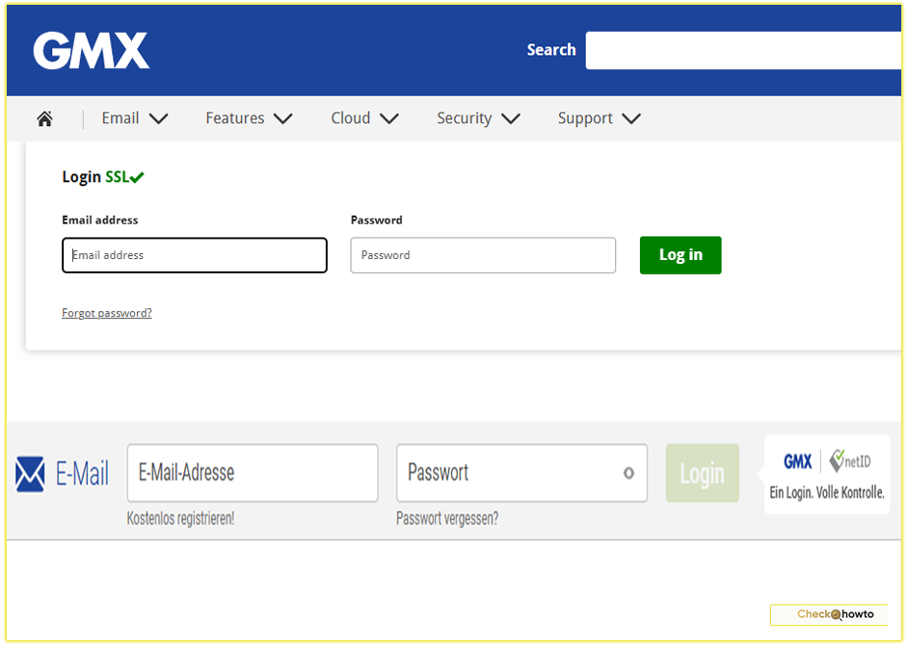Focus the Password input field

click(483, 255)
